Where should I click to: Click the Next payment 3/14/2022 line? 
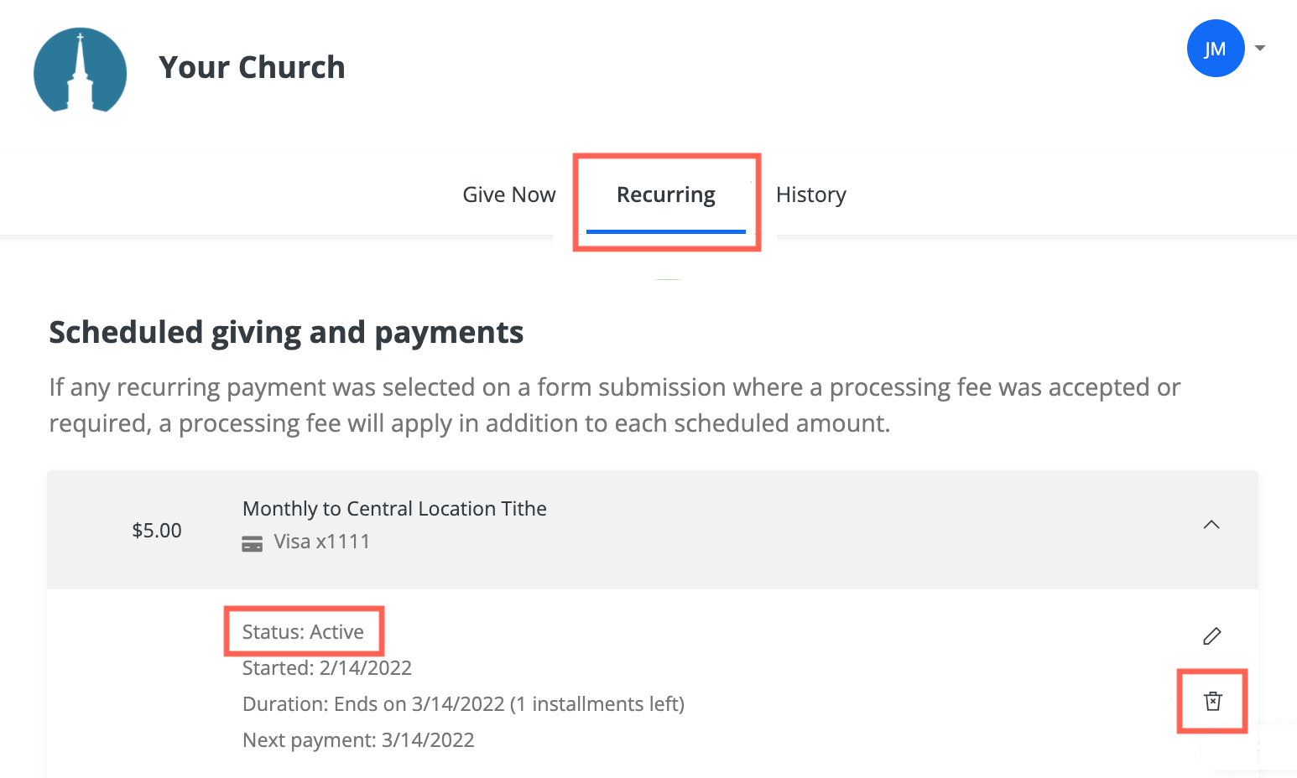(358, 740)
